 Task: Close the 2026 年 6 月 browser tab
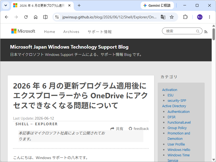[x=69, y=5]
